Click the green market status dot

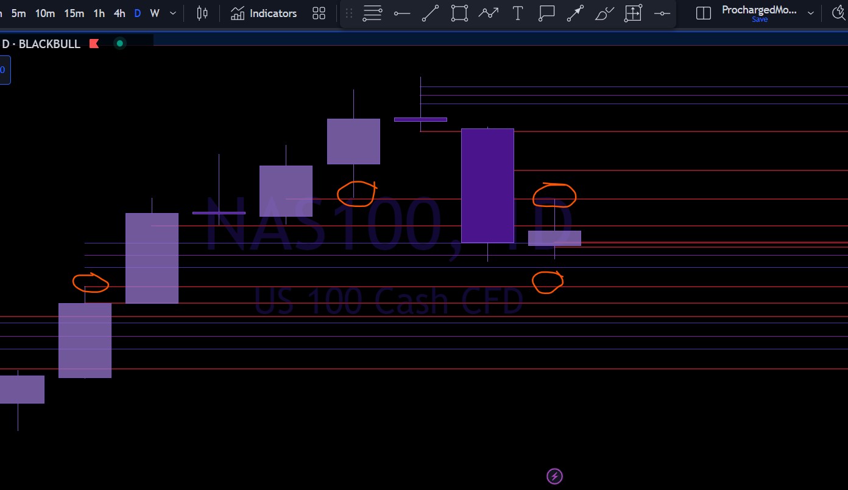click(x=120, y=43)
